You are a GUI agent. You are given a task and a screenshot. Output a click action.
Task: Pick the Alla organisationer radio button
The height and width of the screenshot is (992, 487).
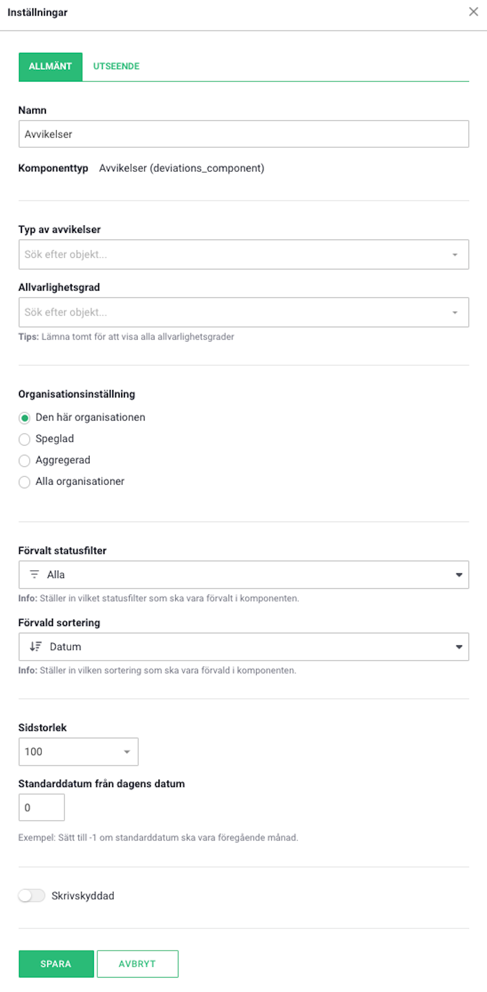coord(24,482)
